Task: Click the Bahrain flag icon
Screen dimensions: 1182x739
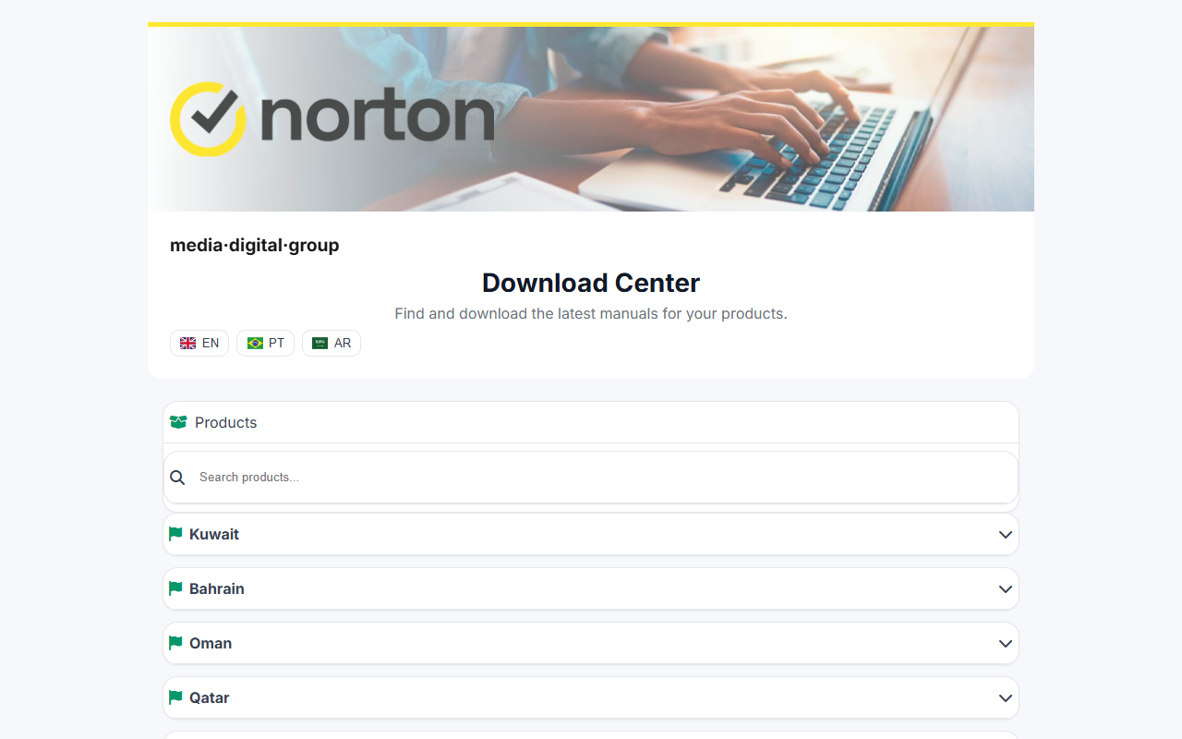Action: tap(175, 588)
